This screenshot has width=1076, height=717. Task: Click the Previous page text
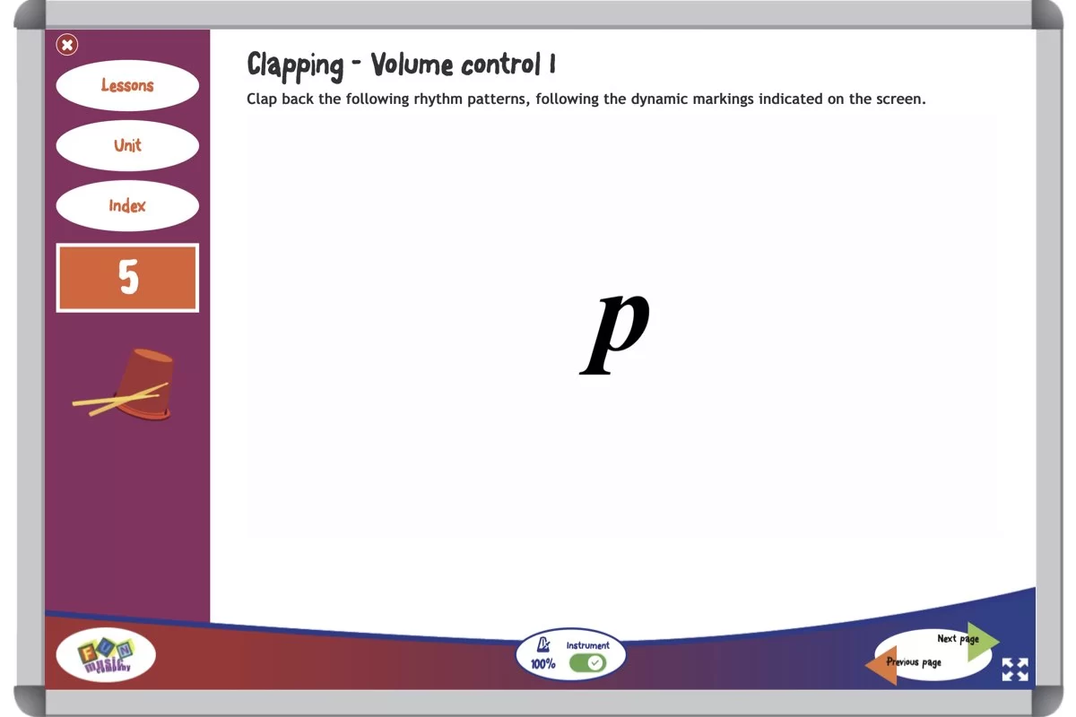pos(915,662)
